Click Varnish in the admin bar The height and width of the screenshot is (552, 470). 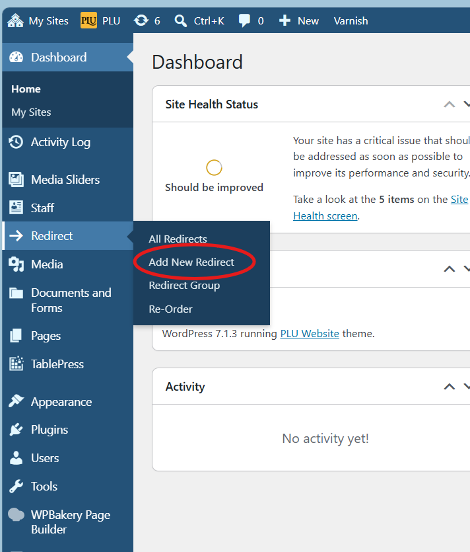351,20
